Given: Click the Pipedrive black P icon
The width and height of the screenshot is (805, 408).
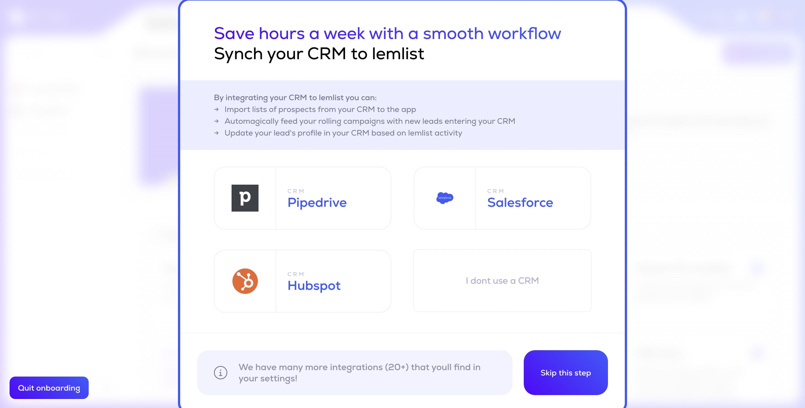Looking at the screenshot, I should tap(245, 198).
